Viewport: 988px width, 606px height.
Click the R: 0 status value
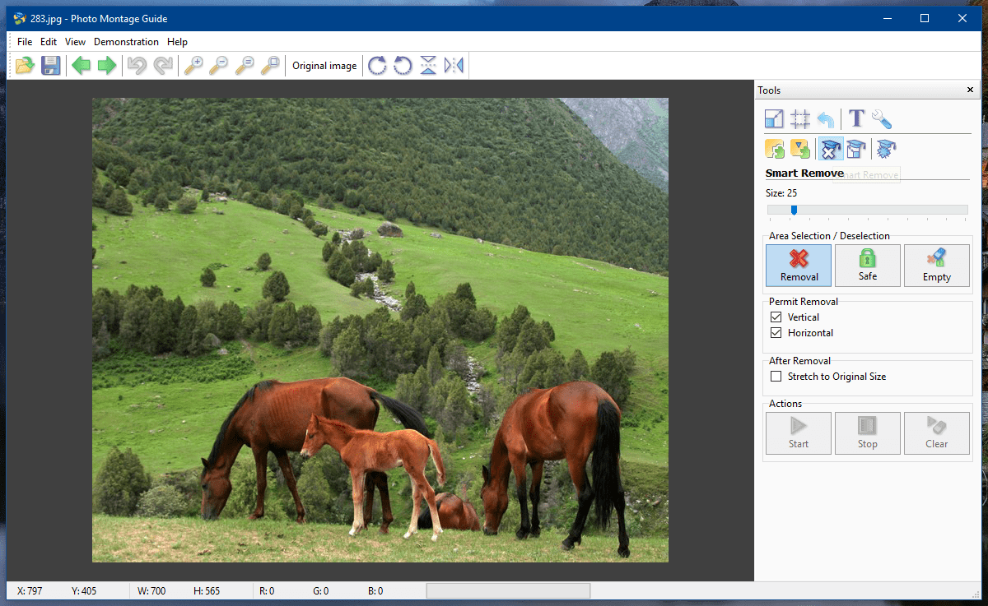[267, 590]
